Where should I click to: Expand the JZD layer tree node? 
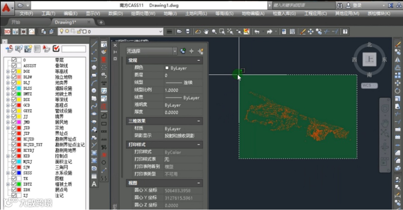click(x=8, y=128)
